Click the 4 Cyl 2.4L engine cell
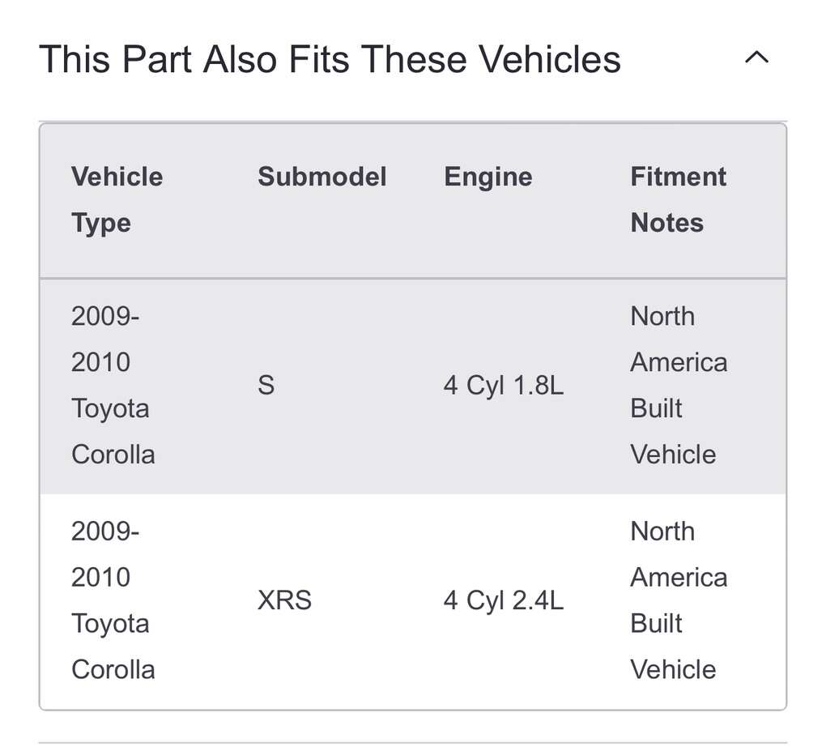Viewport: 826px width, 747px height. 503,601
